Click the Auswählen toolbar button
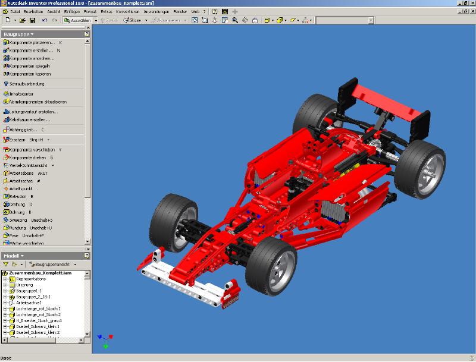Viewport: 476px width, 362px height. (x=76, y=20)
